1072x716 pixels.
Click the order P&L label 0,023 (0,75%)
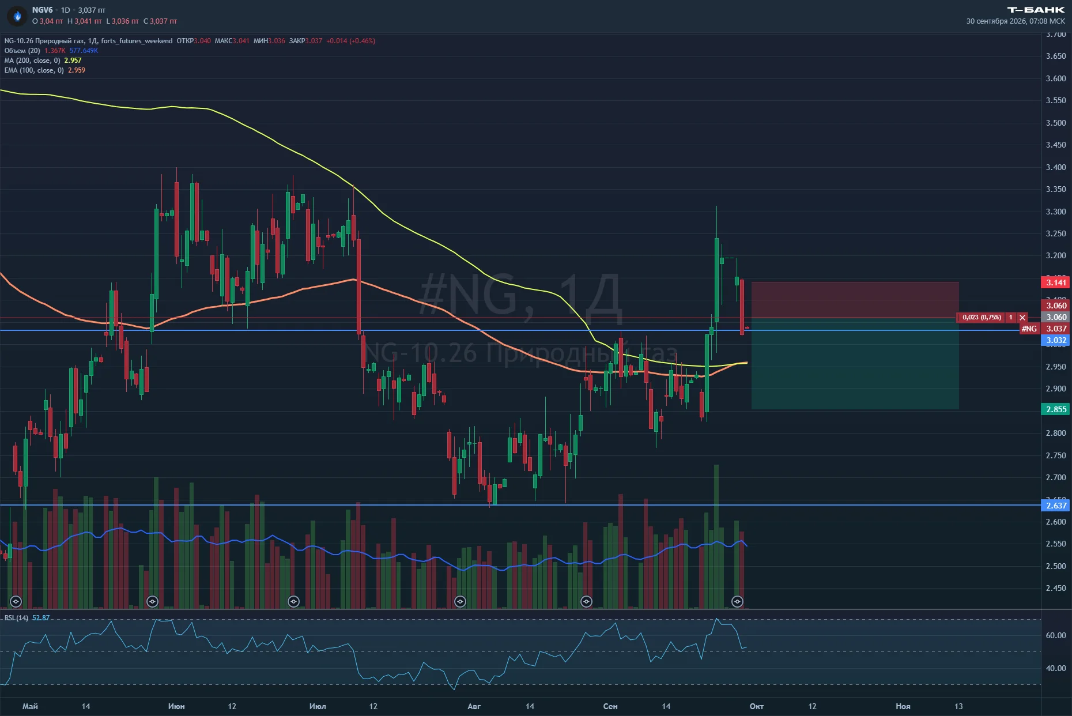pos(982,318)
